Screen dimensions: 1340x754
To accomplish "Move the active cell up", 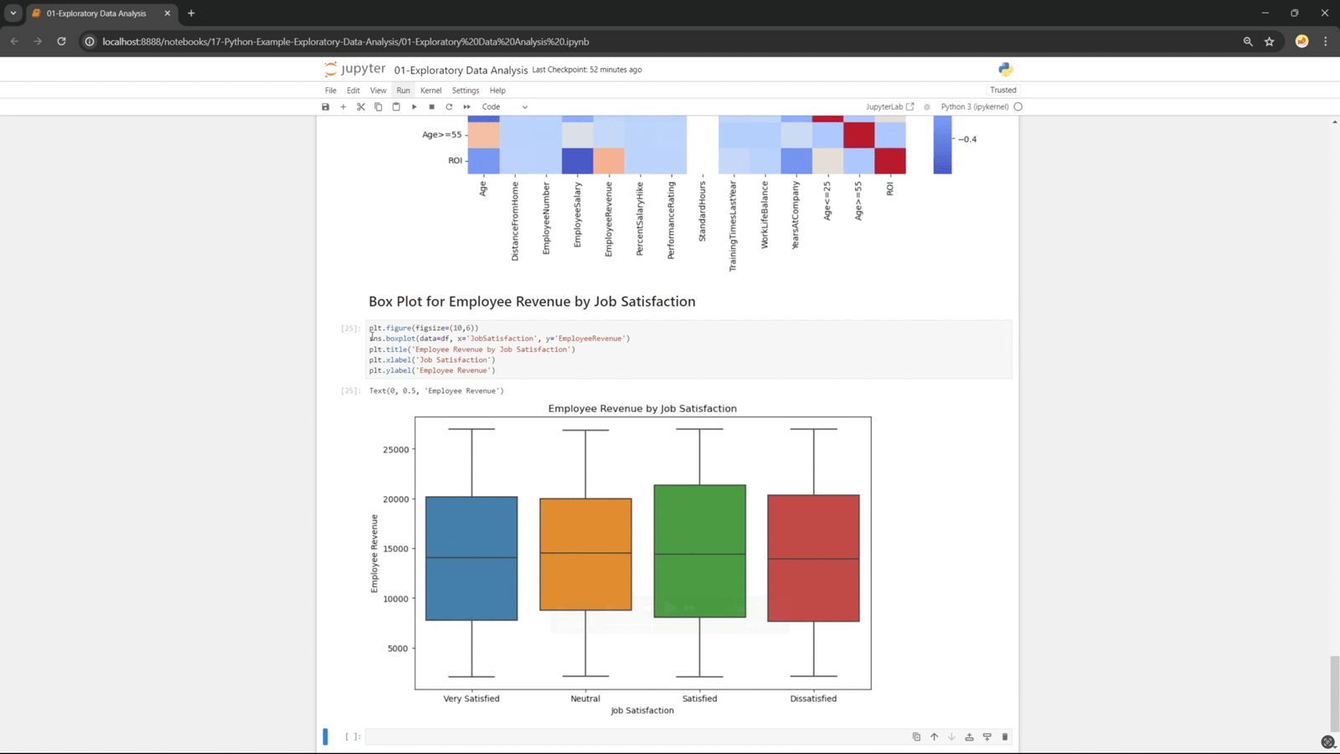I will pyautogui.click(x=934, y=737).
